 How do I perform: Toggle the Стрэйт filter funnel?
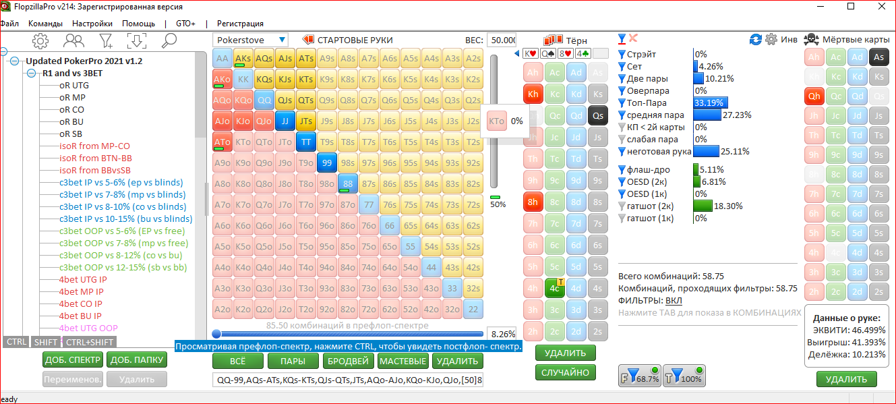click(x=622, y=54)
